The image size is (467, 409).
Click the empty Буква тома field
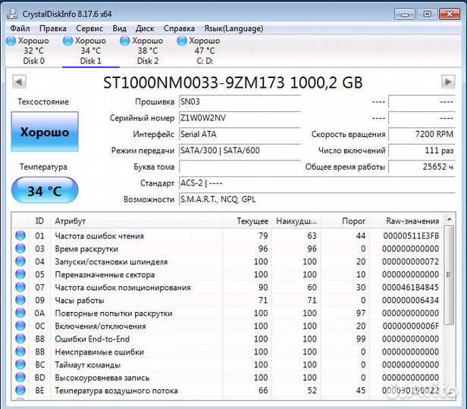pyautogui.click(x=240, y=167)
